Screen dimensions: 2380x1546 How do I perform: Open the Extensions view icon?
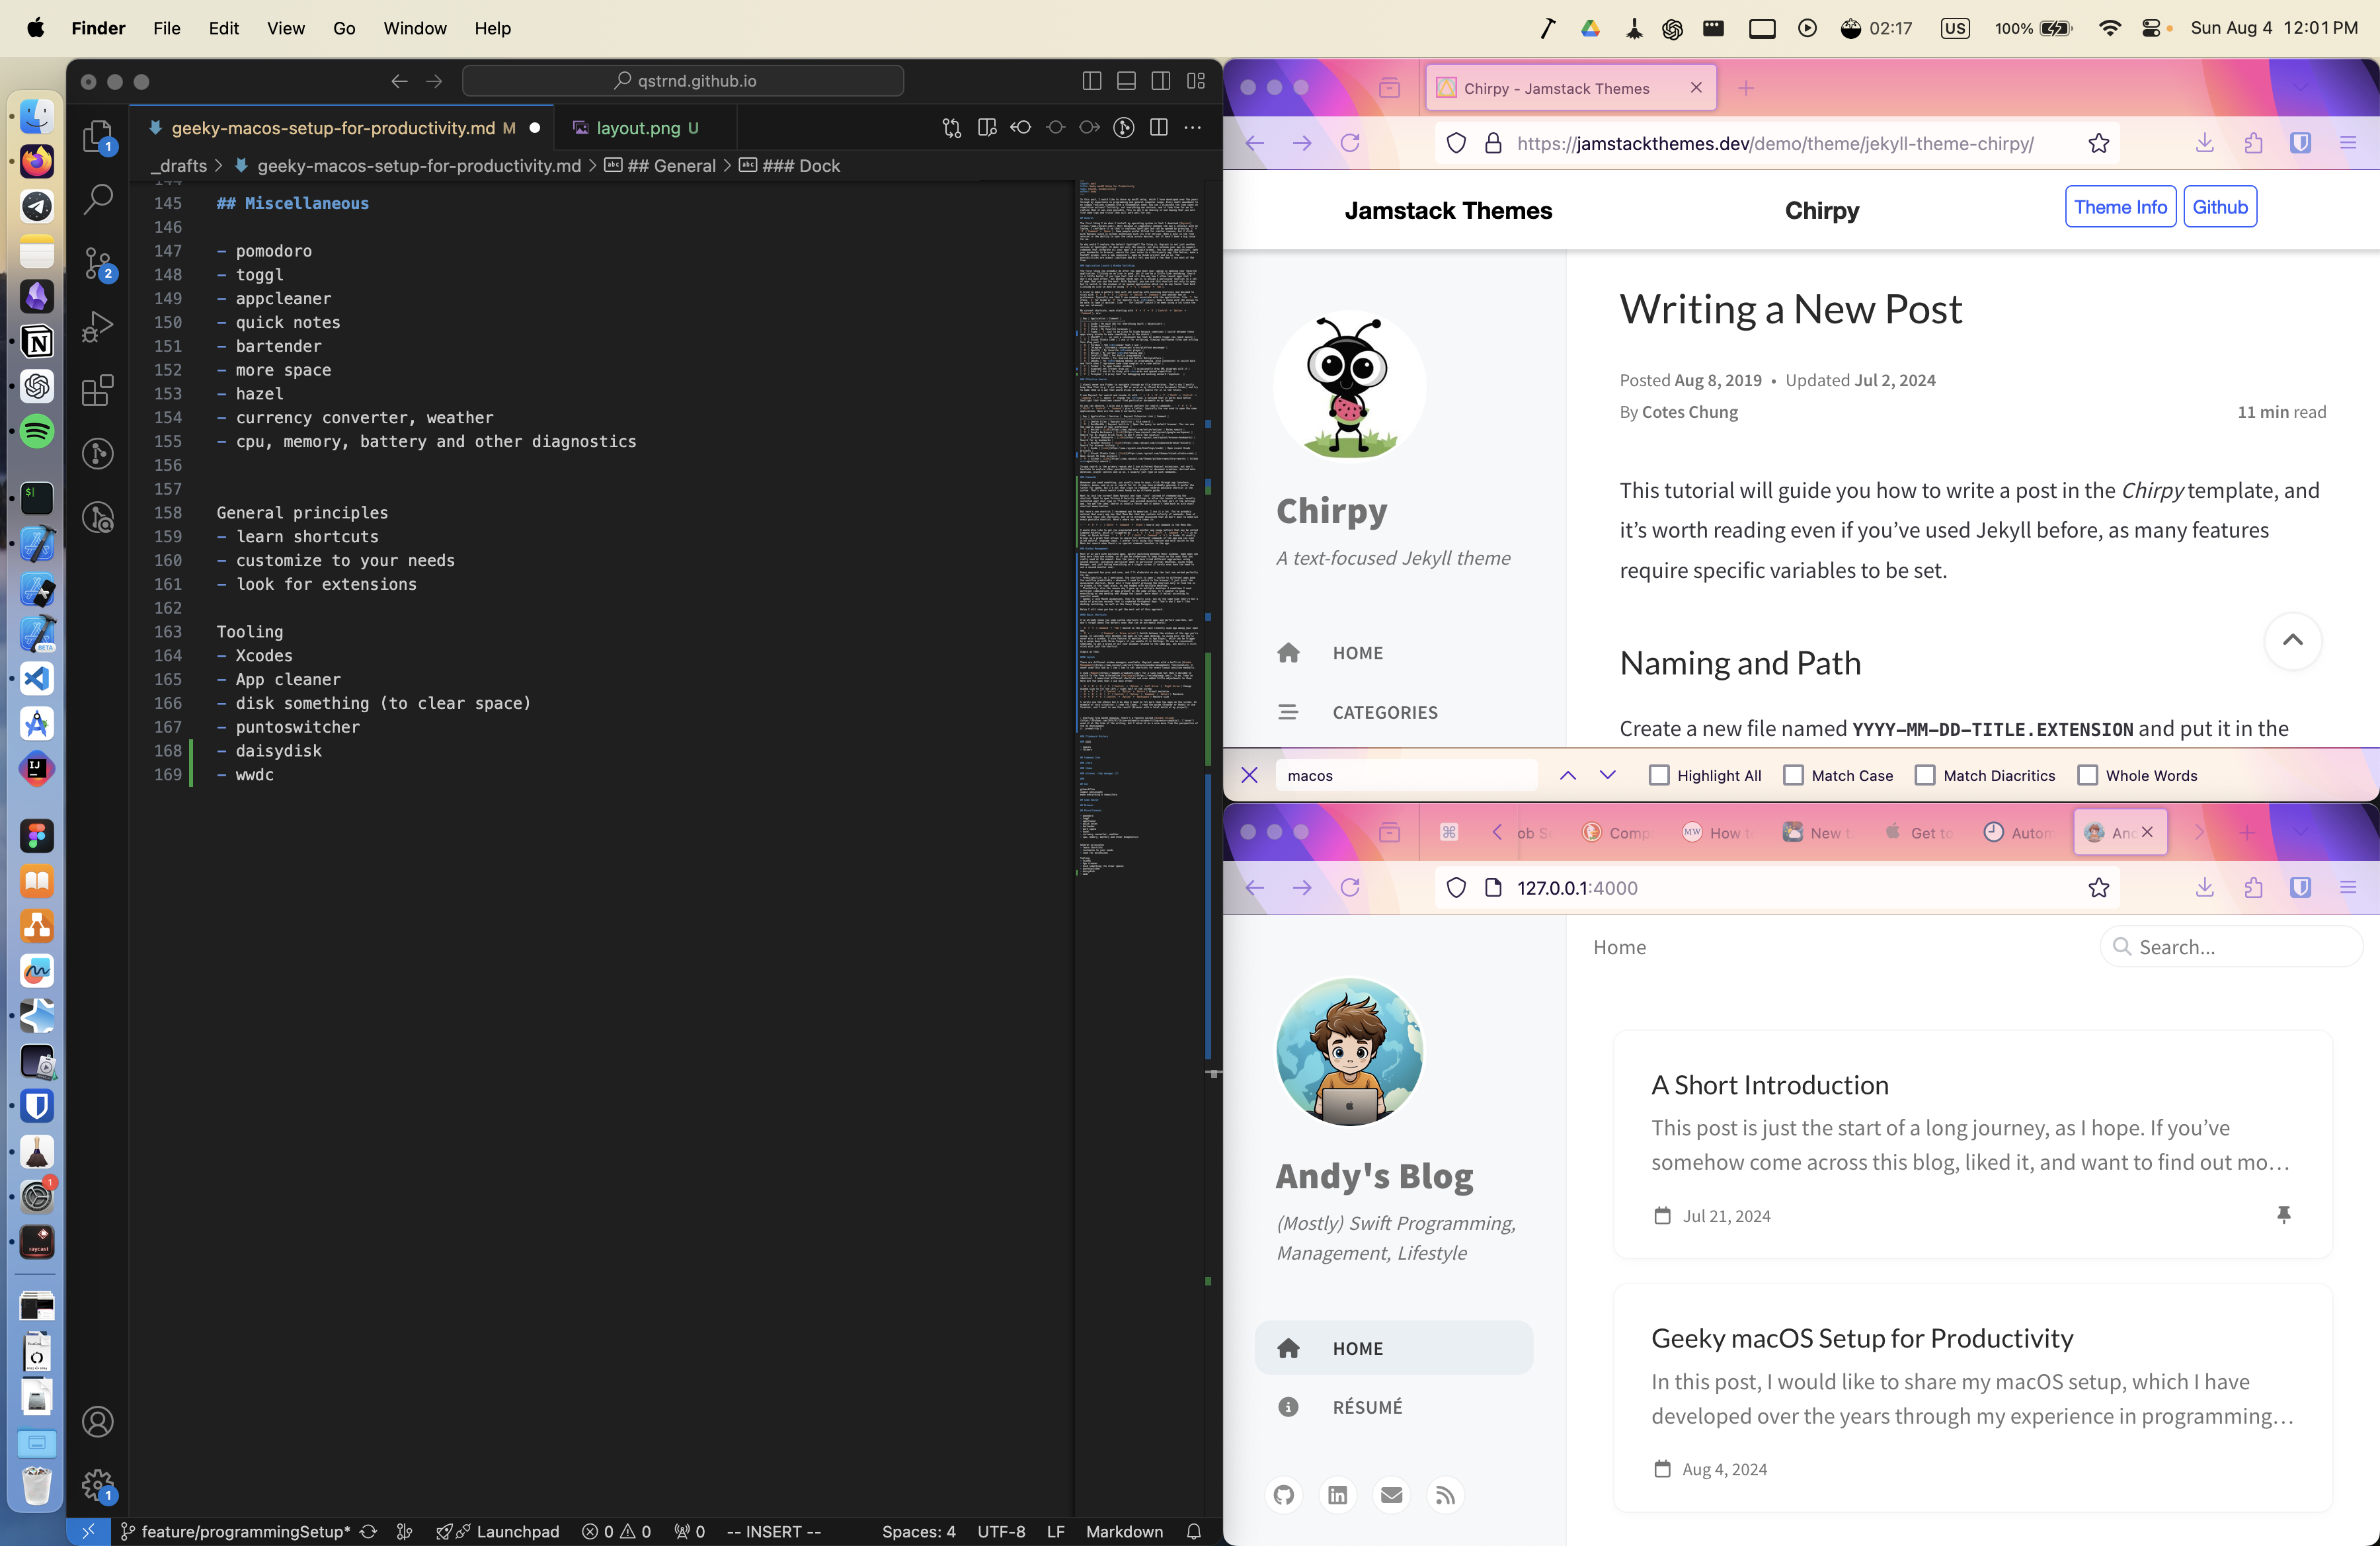(97, 391)
